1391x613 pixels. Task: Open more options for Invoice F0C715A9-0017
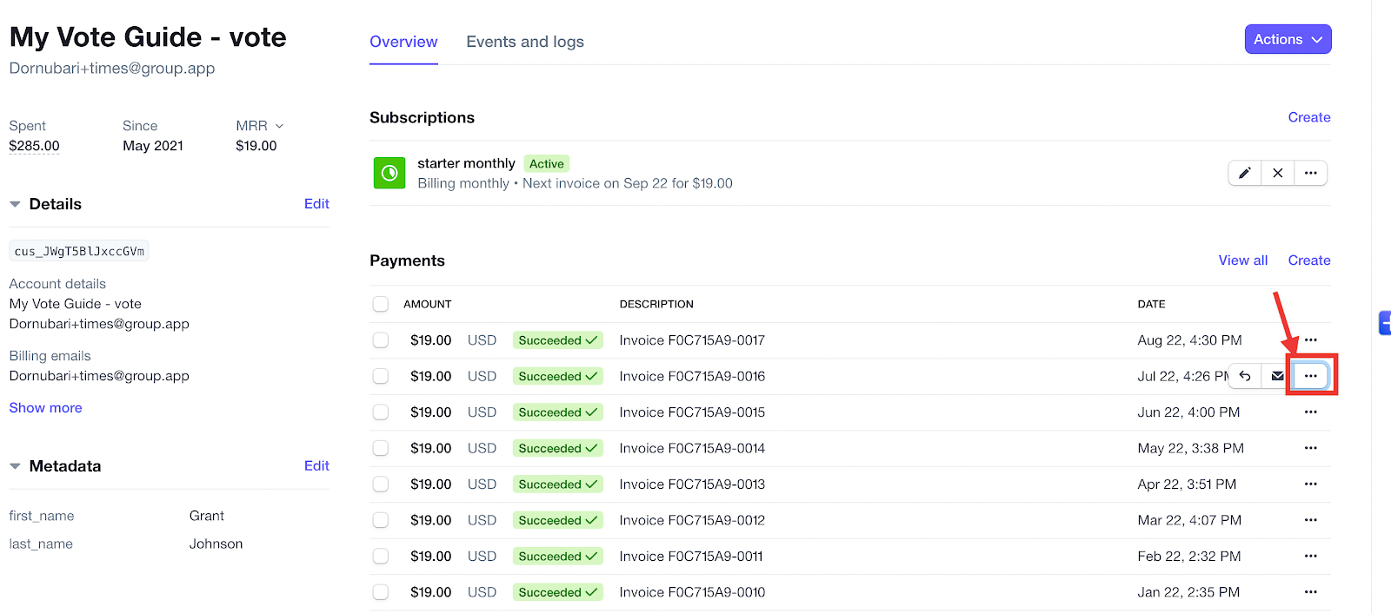point(1310,340)
